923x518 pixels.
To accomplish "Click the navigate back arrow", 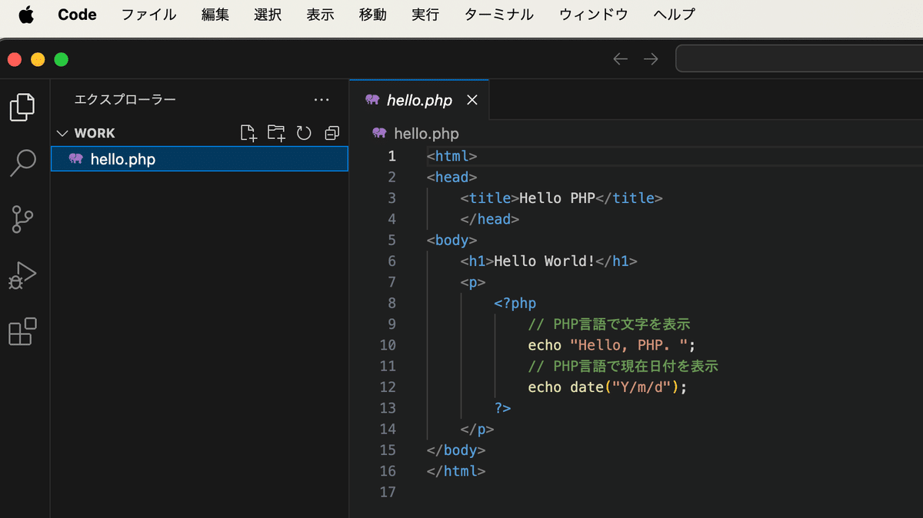I will (x=620, y=59).
